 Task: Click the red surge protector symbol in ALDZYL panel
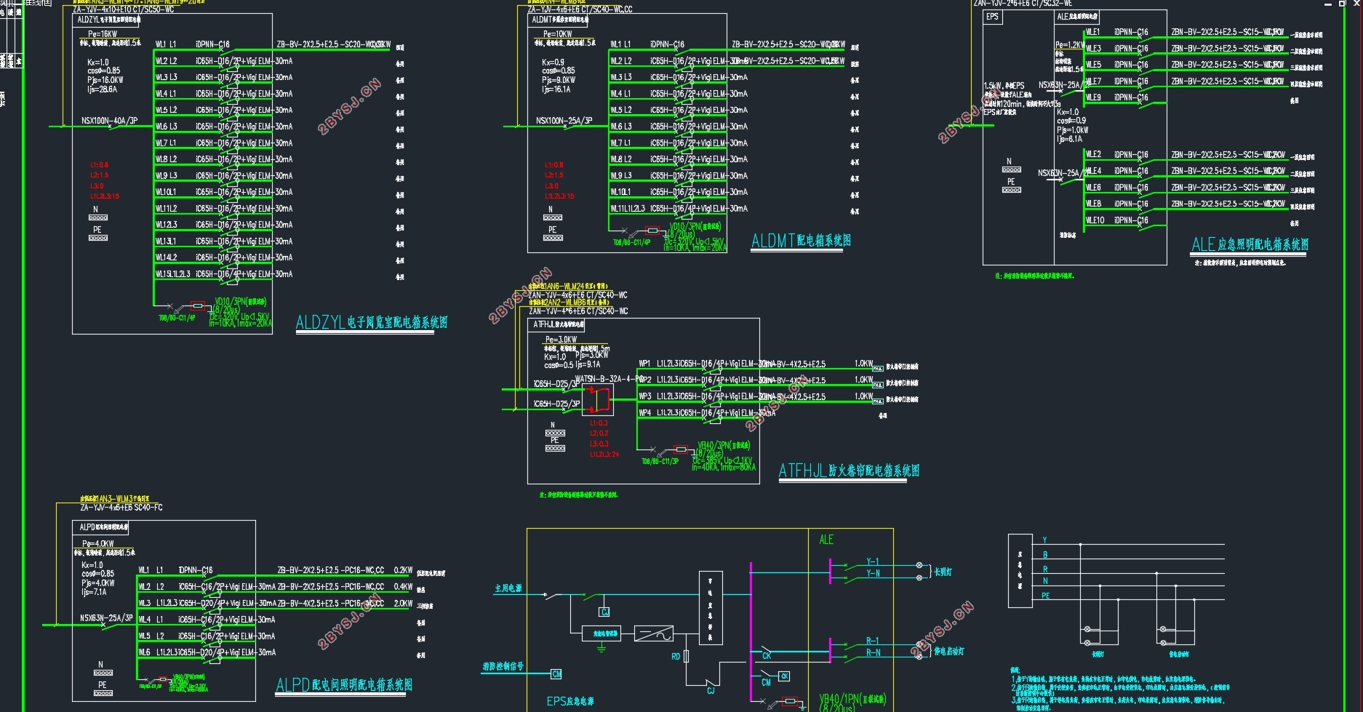click(197, 306)
